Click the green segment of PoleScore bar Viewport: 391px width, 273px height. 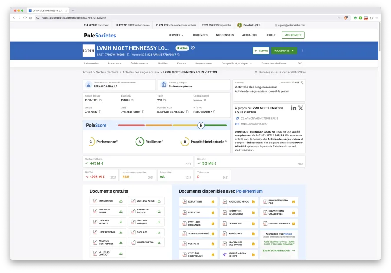pyautogui.click(x=215, y=125)
